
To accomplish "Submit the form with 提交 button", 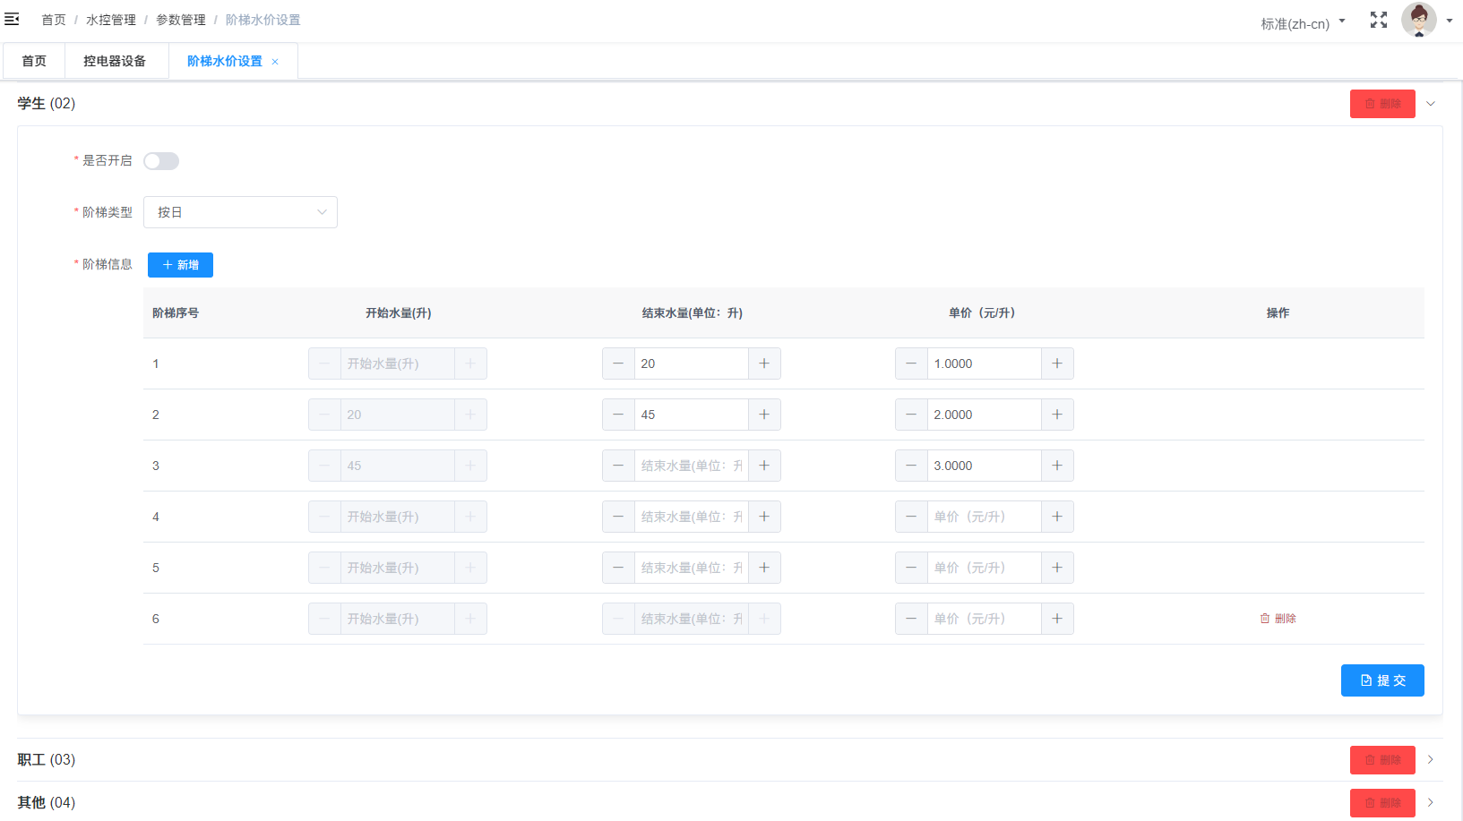I will 1381,680.
